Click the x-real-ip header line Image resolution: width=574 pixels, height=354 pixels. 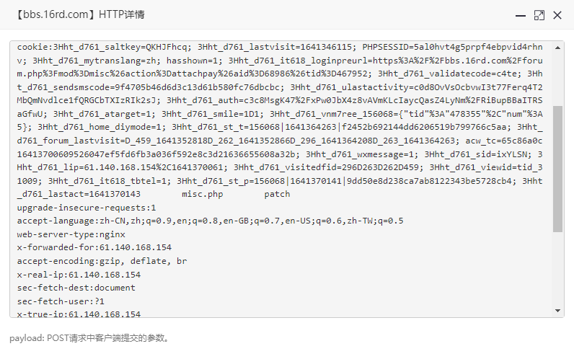point(79,275)
